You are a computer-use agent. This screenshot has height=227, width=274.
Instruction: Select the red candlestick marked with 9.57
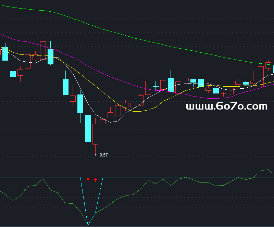96,137
